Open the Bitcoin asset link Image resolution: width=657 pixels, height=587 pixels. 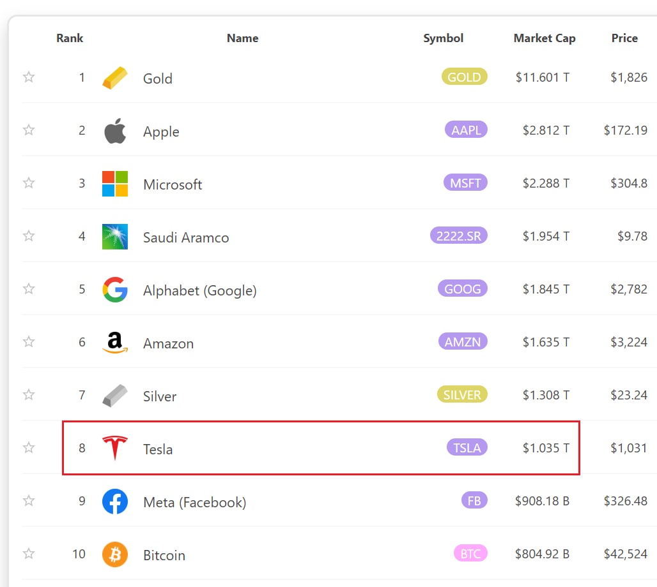(164, 555)
